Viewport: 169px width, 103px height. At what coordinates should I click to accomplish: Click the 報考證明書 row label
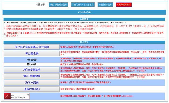(32, 59)
